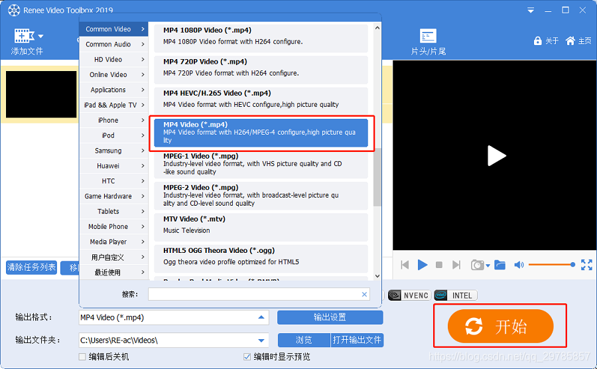Enter fullscreen preview mode
This screenshot has width=597, height=369.
tap(586, 265)
